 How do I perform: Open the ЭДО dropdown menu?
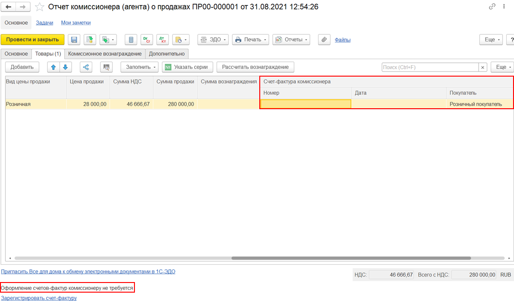pyautogui.click(x=213, y=39)
